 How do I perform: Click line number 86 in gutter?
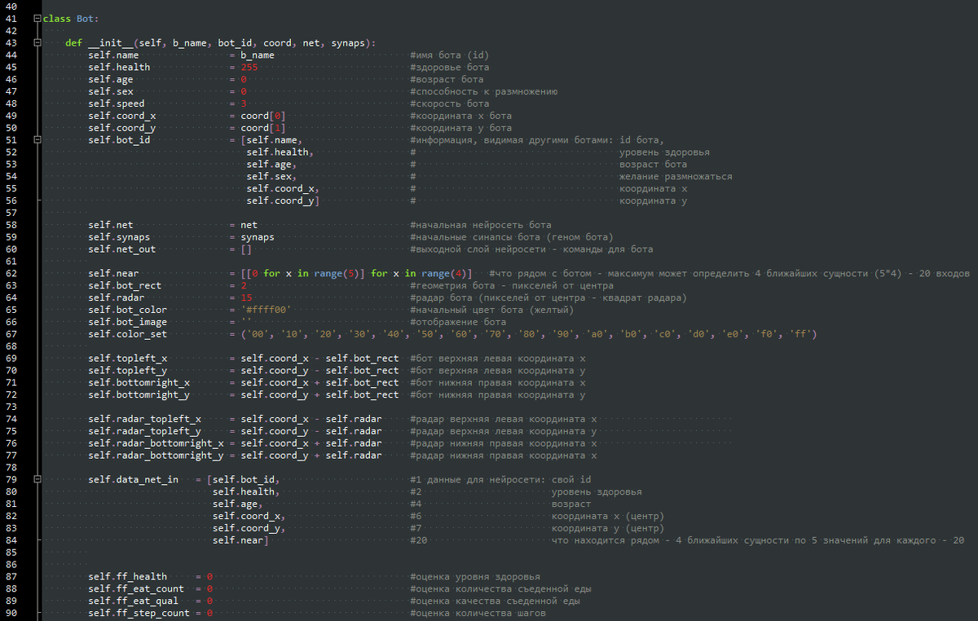point(11,564)
